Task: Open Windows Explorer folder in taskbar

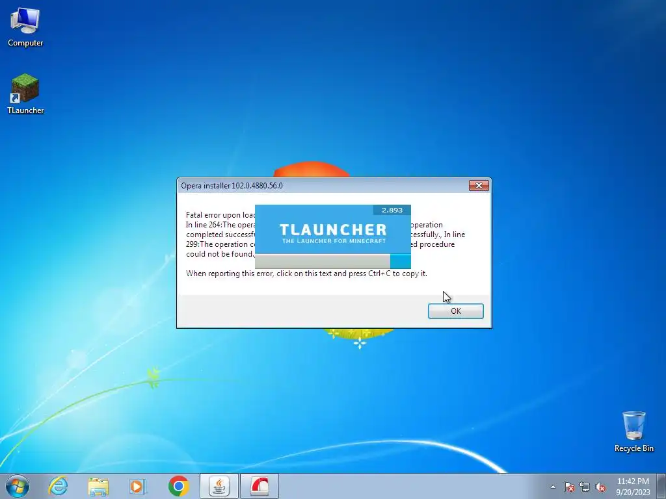Action: 98,486
